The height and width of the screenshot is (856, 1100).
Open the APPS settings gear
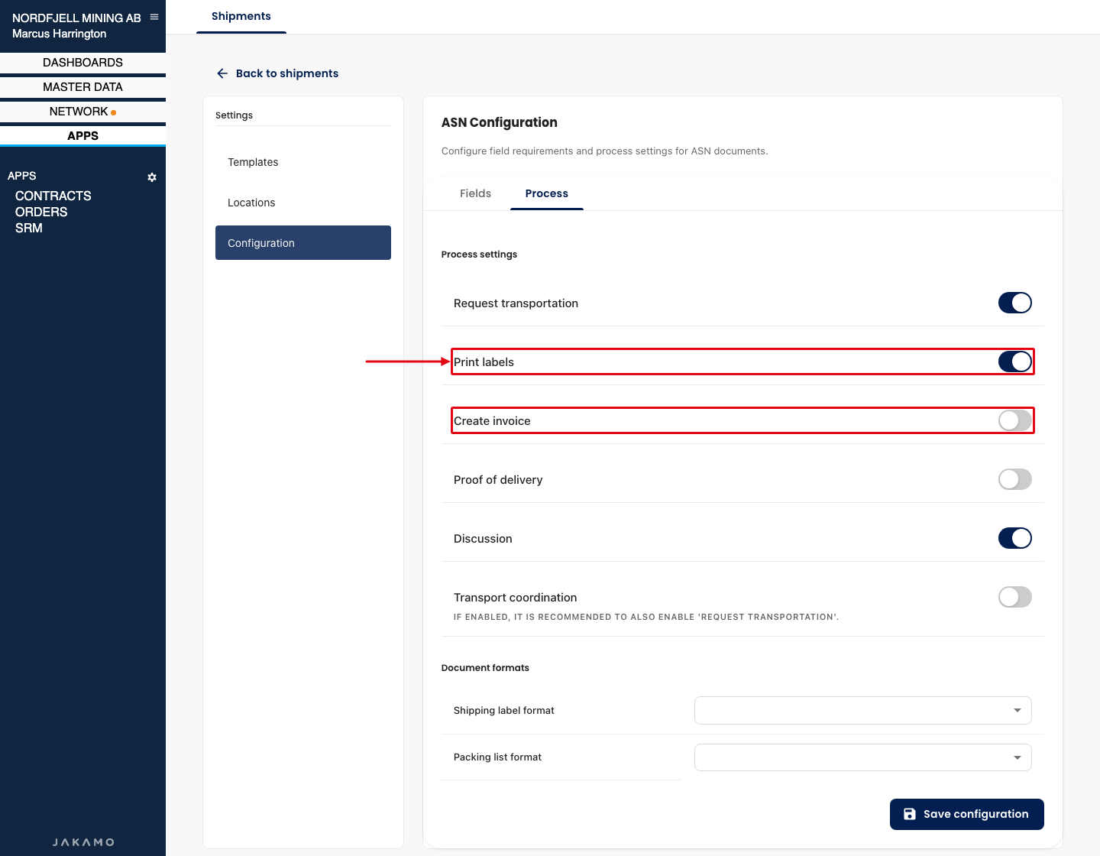[x=152, y=177]
